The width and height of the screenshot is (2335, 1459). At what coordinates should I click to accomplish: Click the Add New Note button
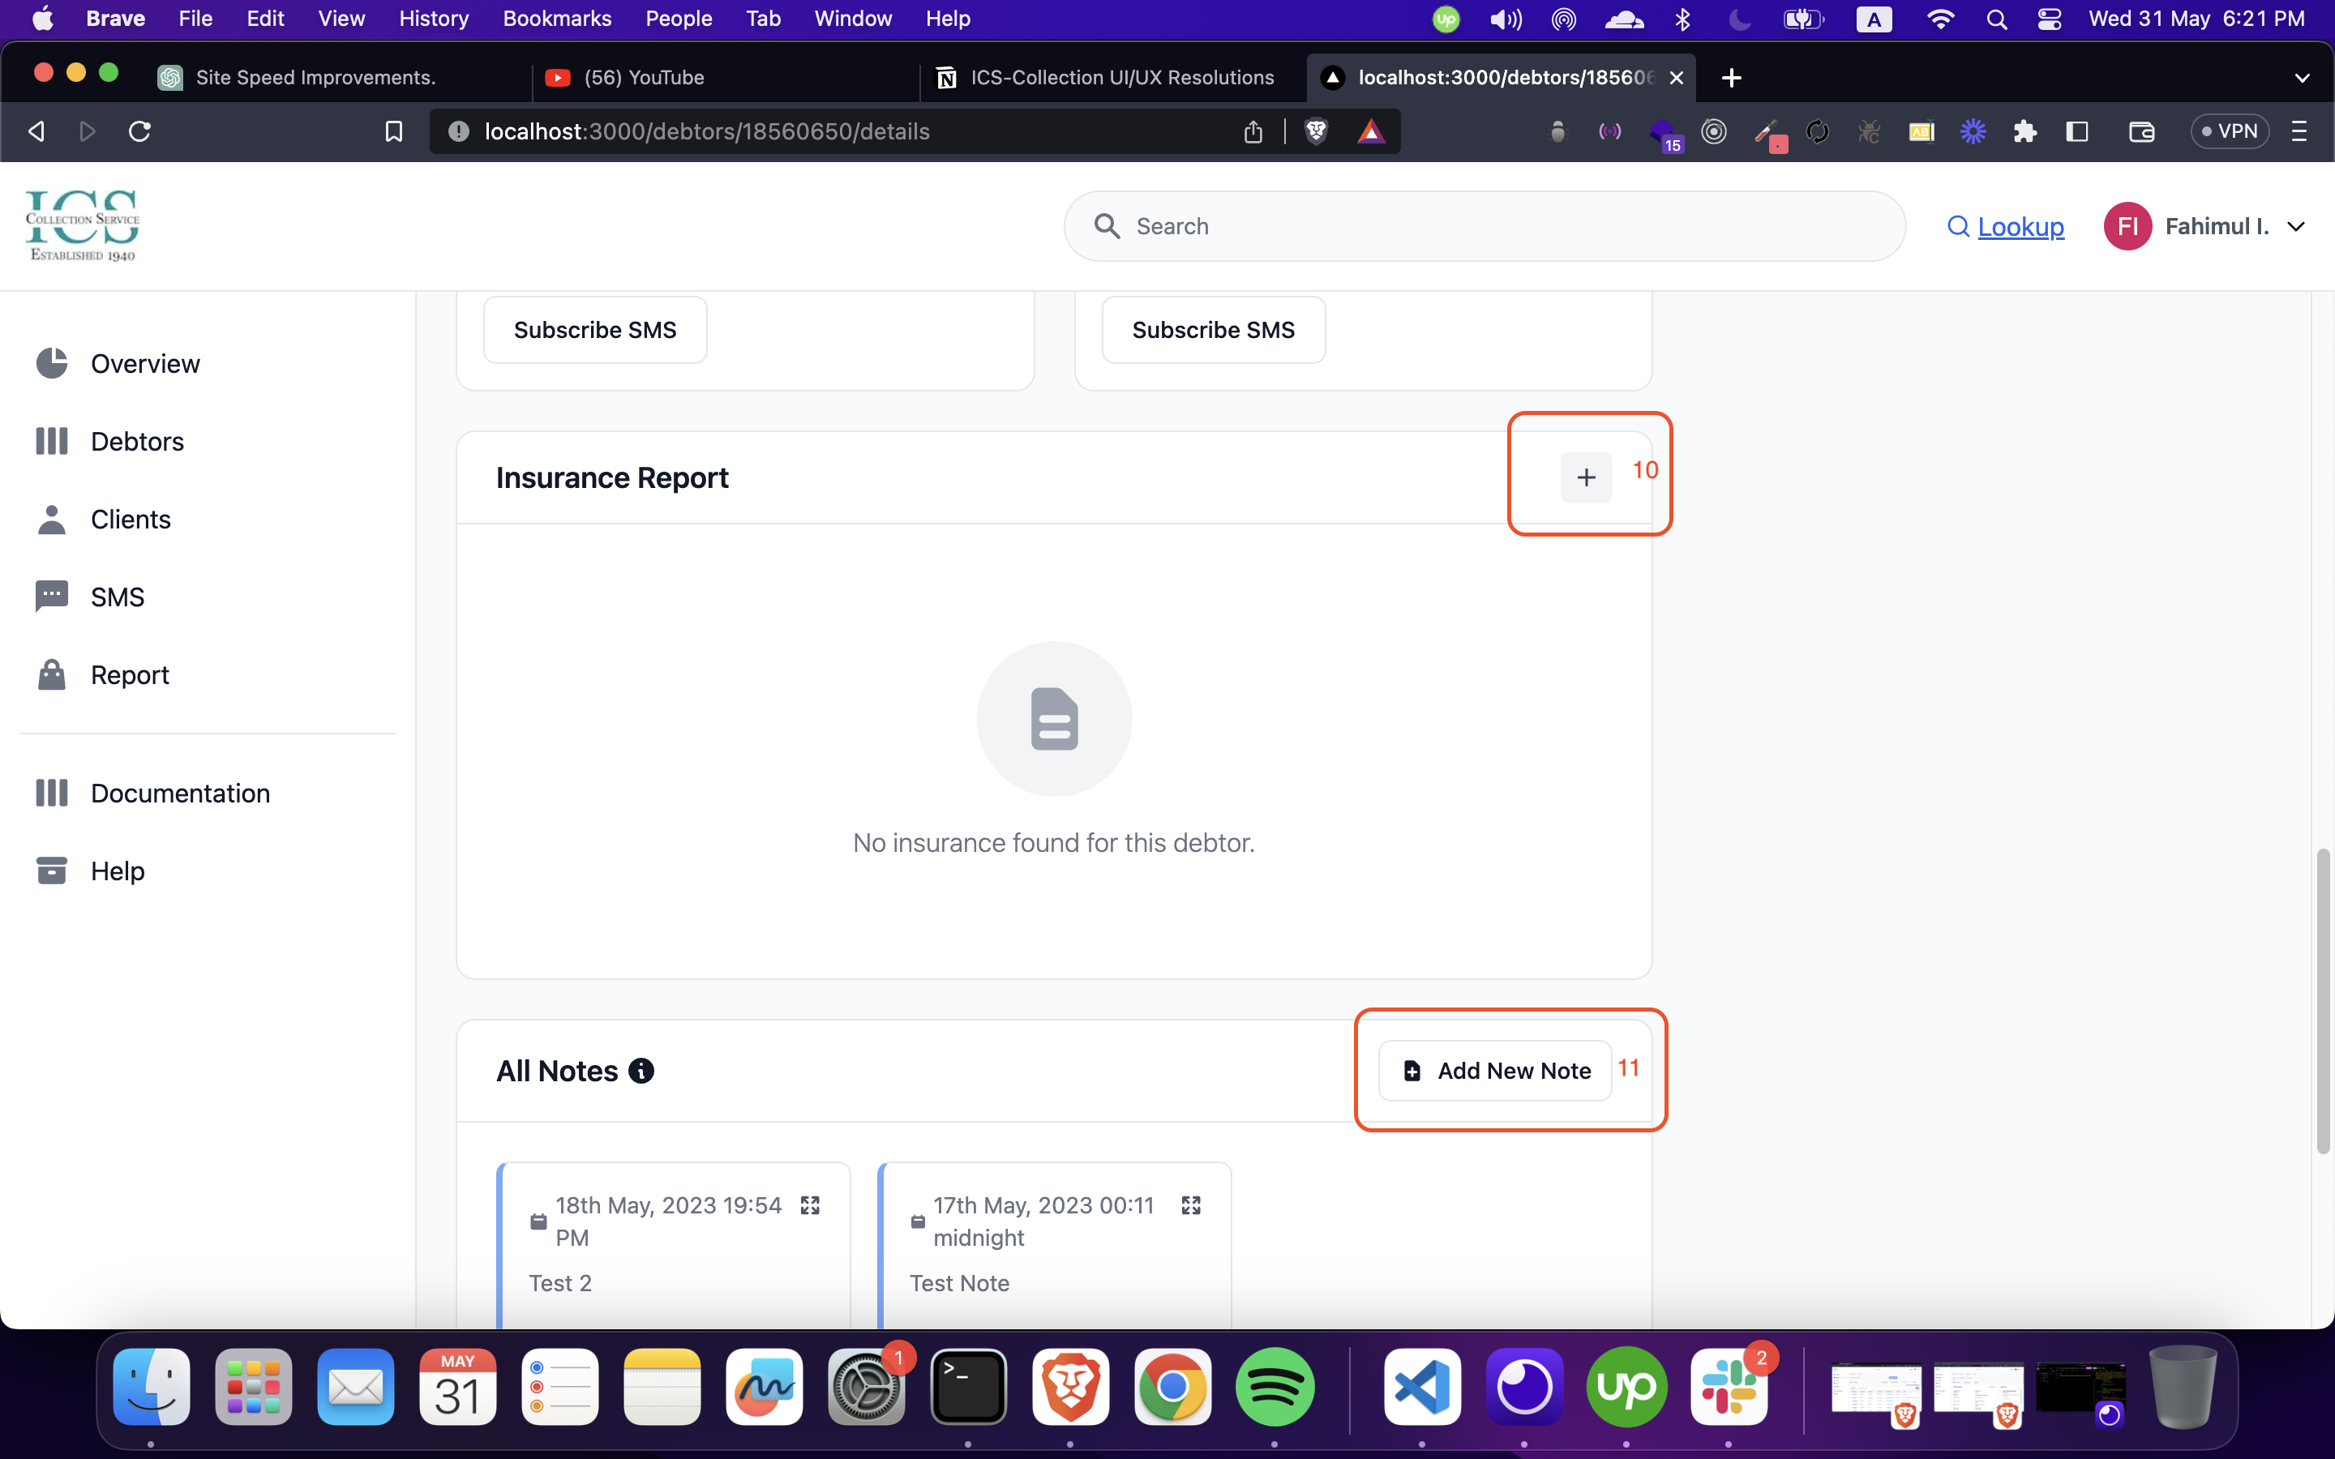click(1494, 1070)
